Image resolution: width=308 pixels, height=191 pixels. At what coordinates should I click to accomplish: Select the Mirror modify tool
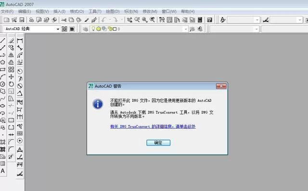tap(11, 55)
